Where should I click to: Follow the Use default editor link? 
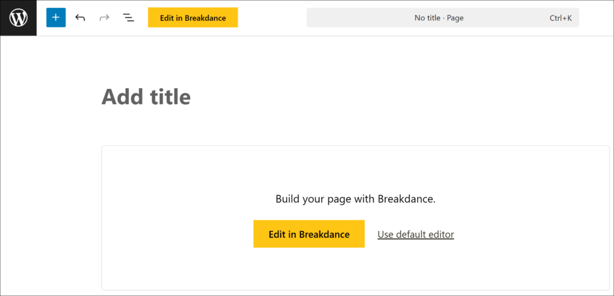(x=415, y=234)
